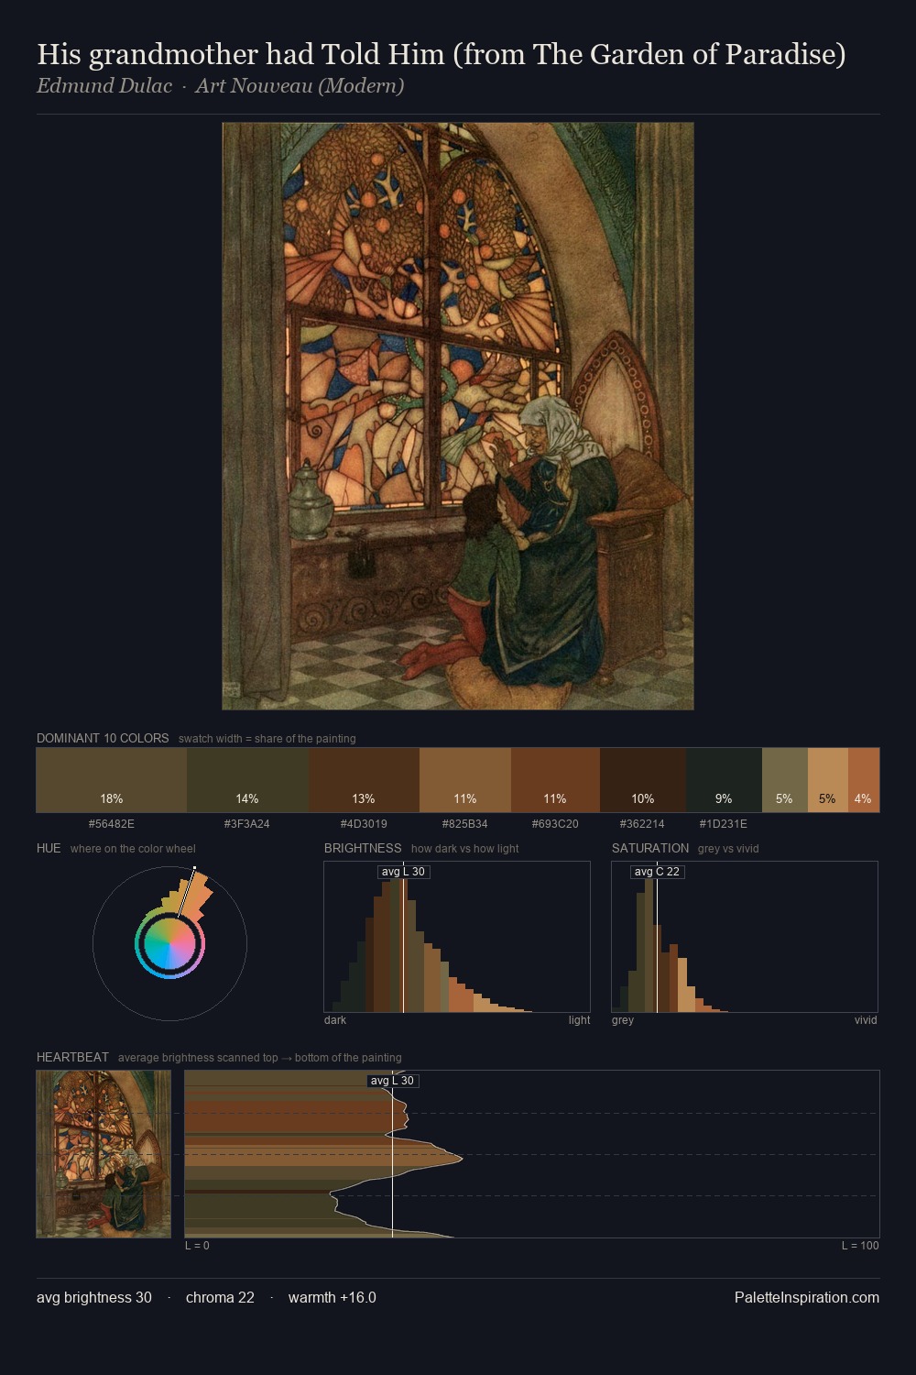Click the 'avg brightness 30' footer stat
This screenshot has width=916, height=1375.
pos(94,1298)
